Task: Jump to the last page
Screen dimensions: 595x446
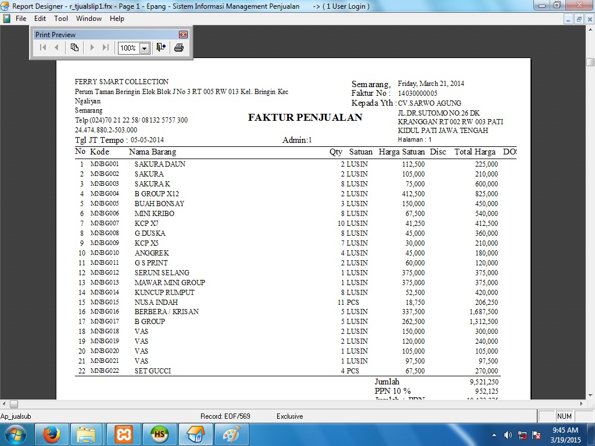Action: tap(105, 48)
